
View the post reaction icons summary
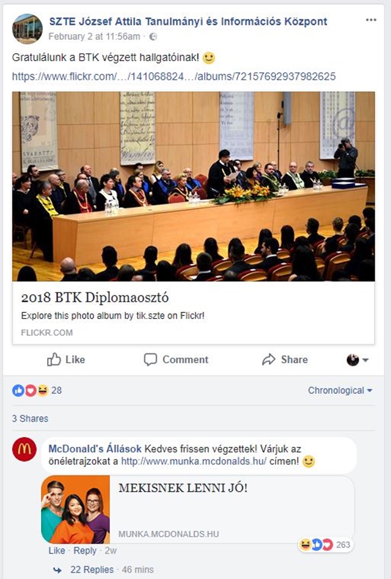31,390
